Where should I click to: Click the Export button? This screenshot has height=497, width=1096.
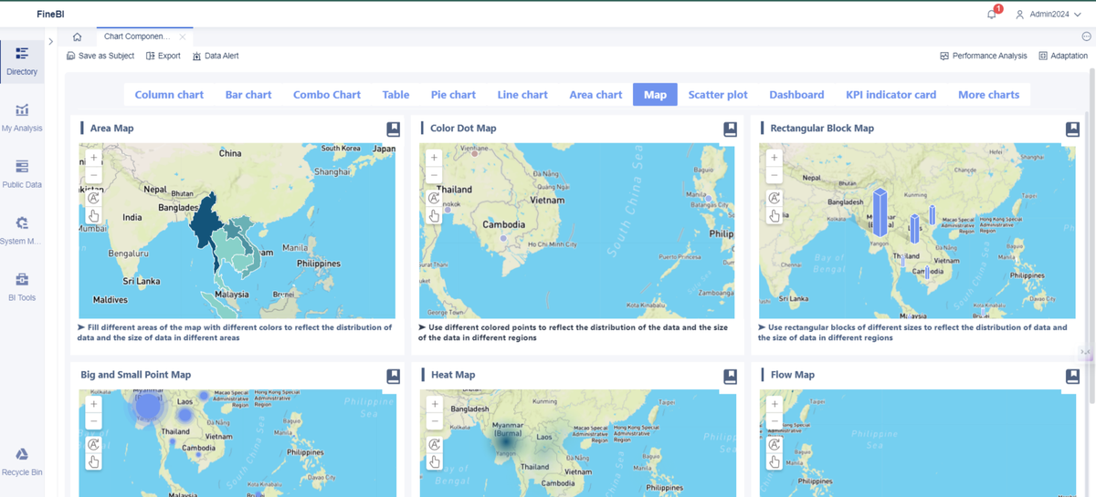[x=163, y=56]
